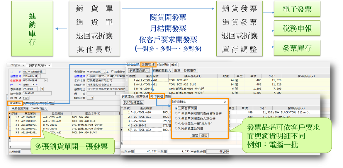Image resolution: width=343 pixels, height=168 pixels.
Task: Click the ellipsis lookup button beside company code A01
Action: 29,72
